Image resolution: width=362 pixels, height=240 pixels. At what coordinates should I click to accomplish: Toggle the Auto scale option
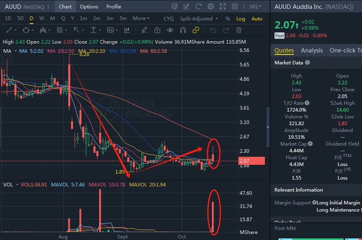(x=257, y=19)
